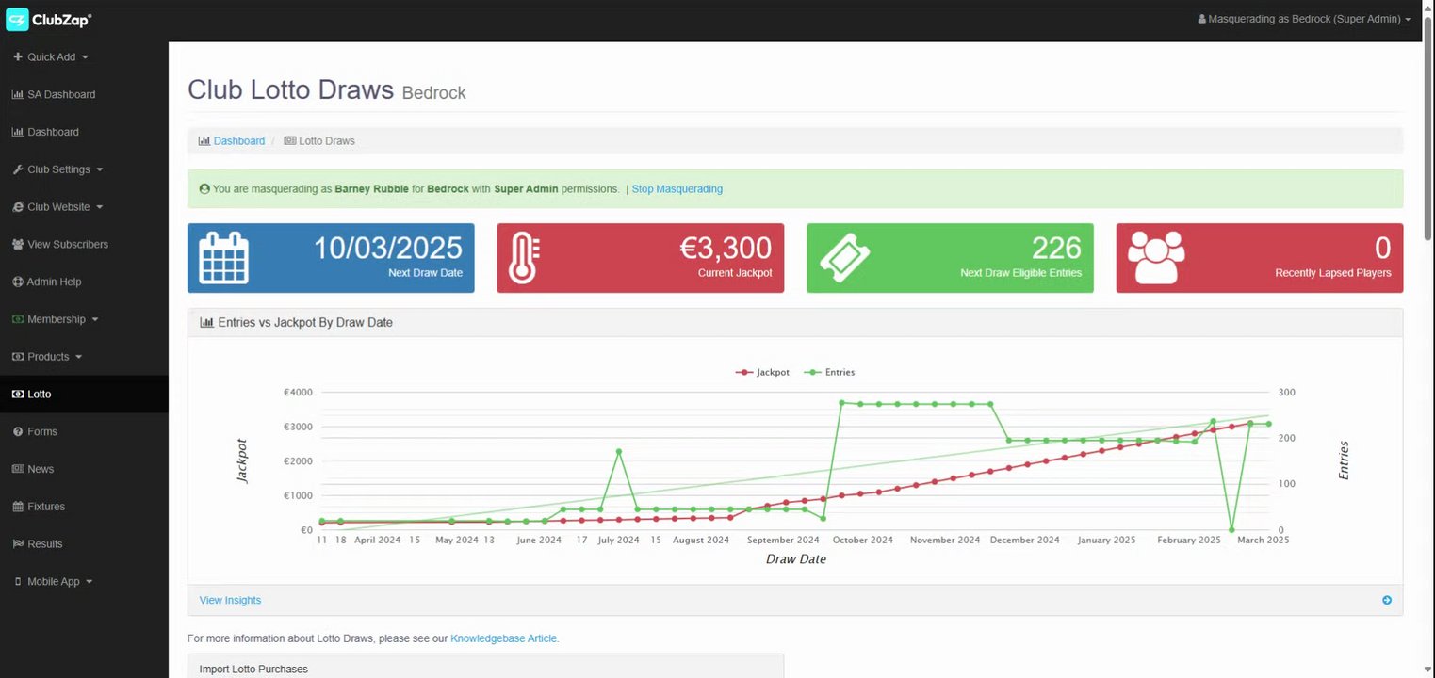
Task: Toggle the Entries series in chart legend
Action: pyautogui.click(x=829, y=372)
